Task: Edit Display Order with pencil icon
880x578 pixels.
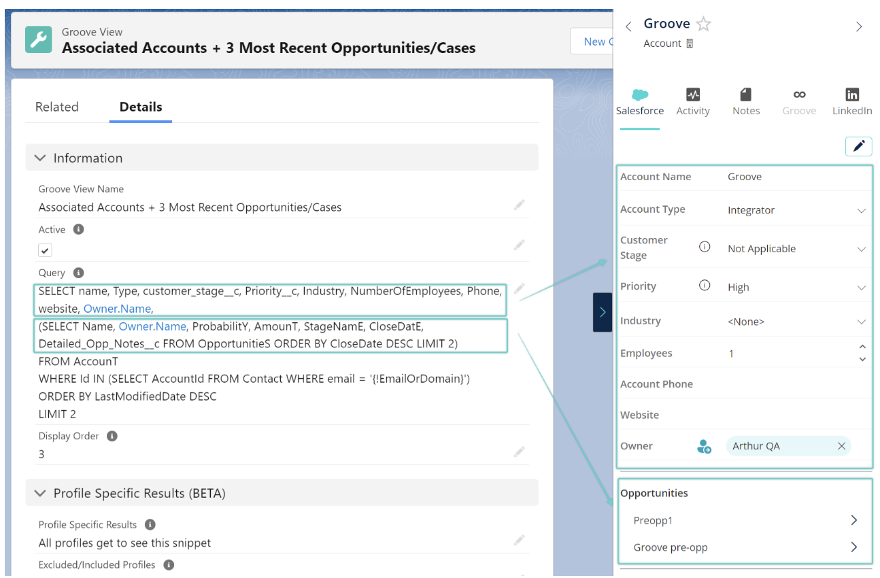Action: (x=520, y=452)
